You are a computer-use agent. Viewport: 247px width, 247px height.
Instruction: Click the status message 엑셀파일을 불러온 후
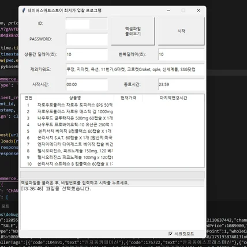pyautogui.click(x=74, y=183)
